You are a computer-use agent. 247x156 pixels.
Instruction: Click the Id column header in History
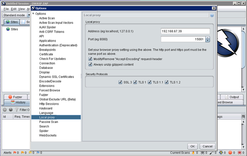pos(7,116)
